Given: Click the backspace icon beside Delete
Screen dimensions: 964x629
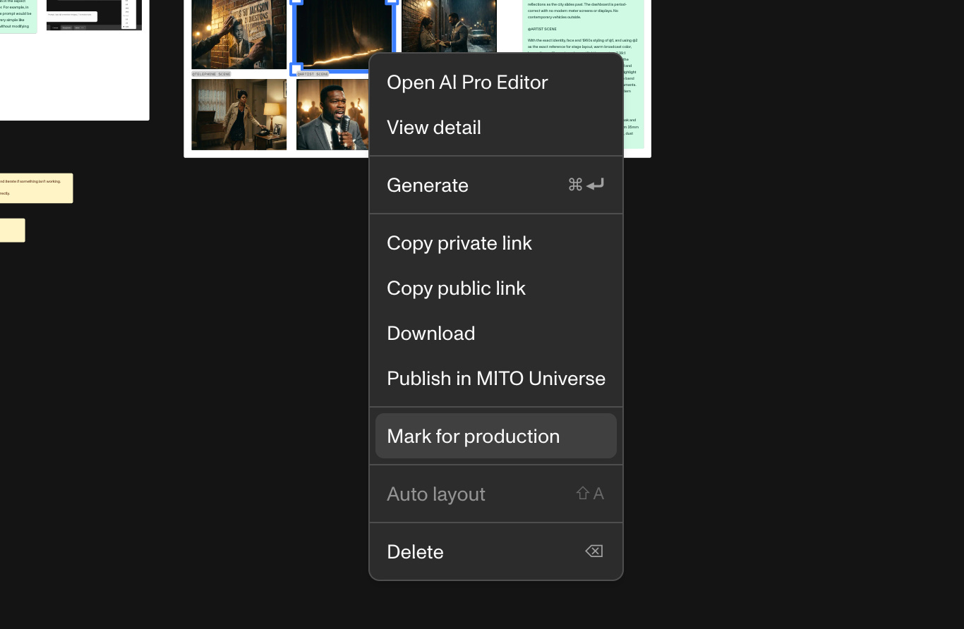Looking at the screenshot, I should click(594, 551).
